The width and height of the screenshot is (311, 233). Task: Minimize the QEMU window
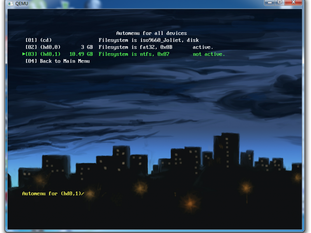coord(270,3)
